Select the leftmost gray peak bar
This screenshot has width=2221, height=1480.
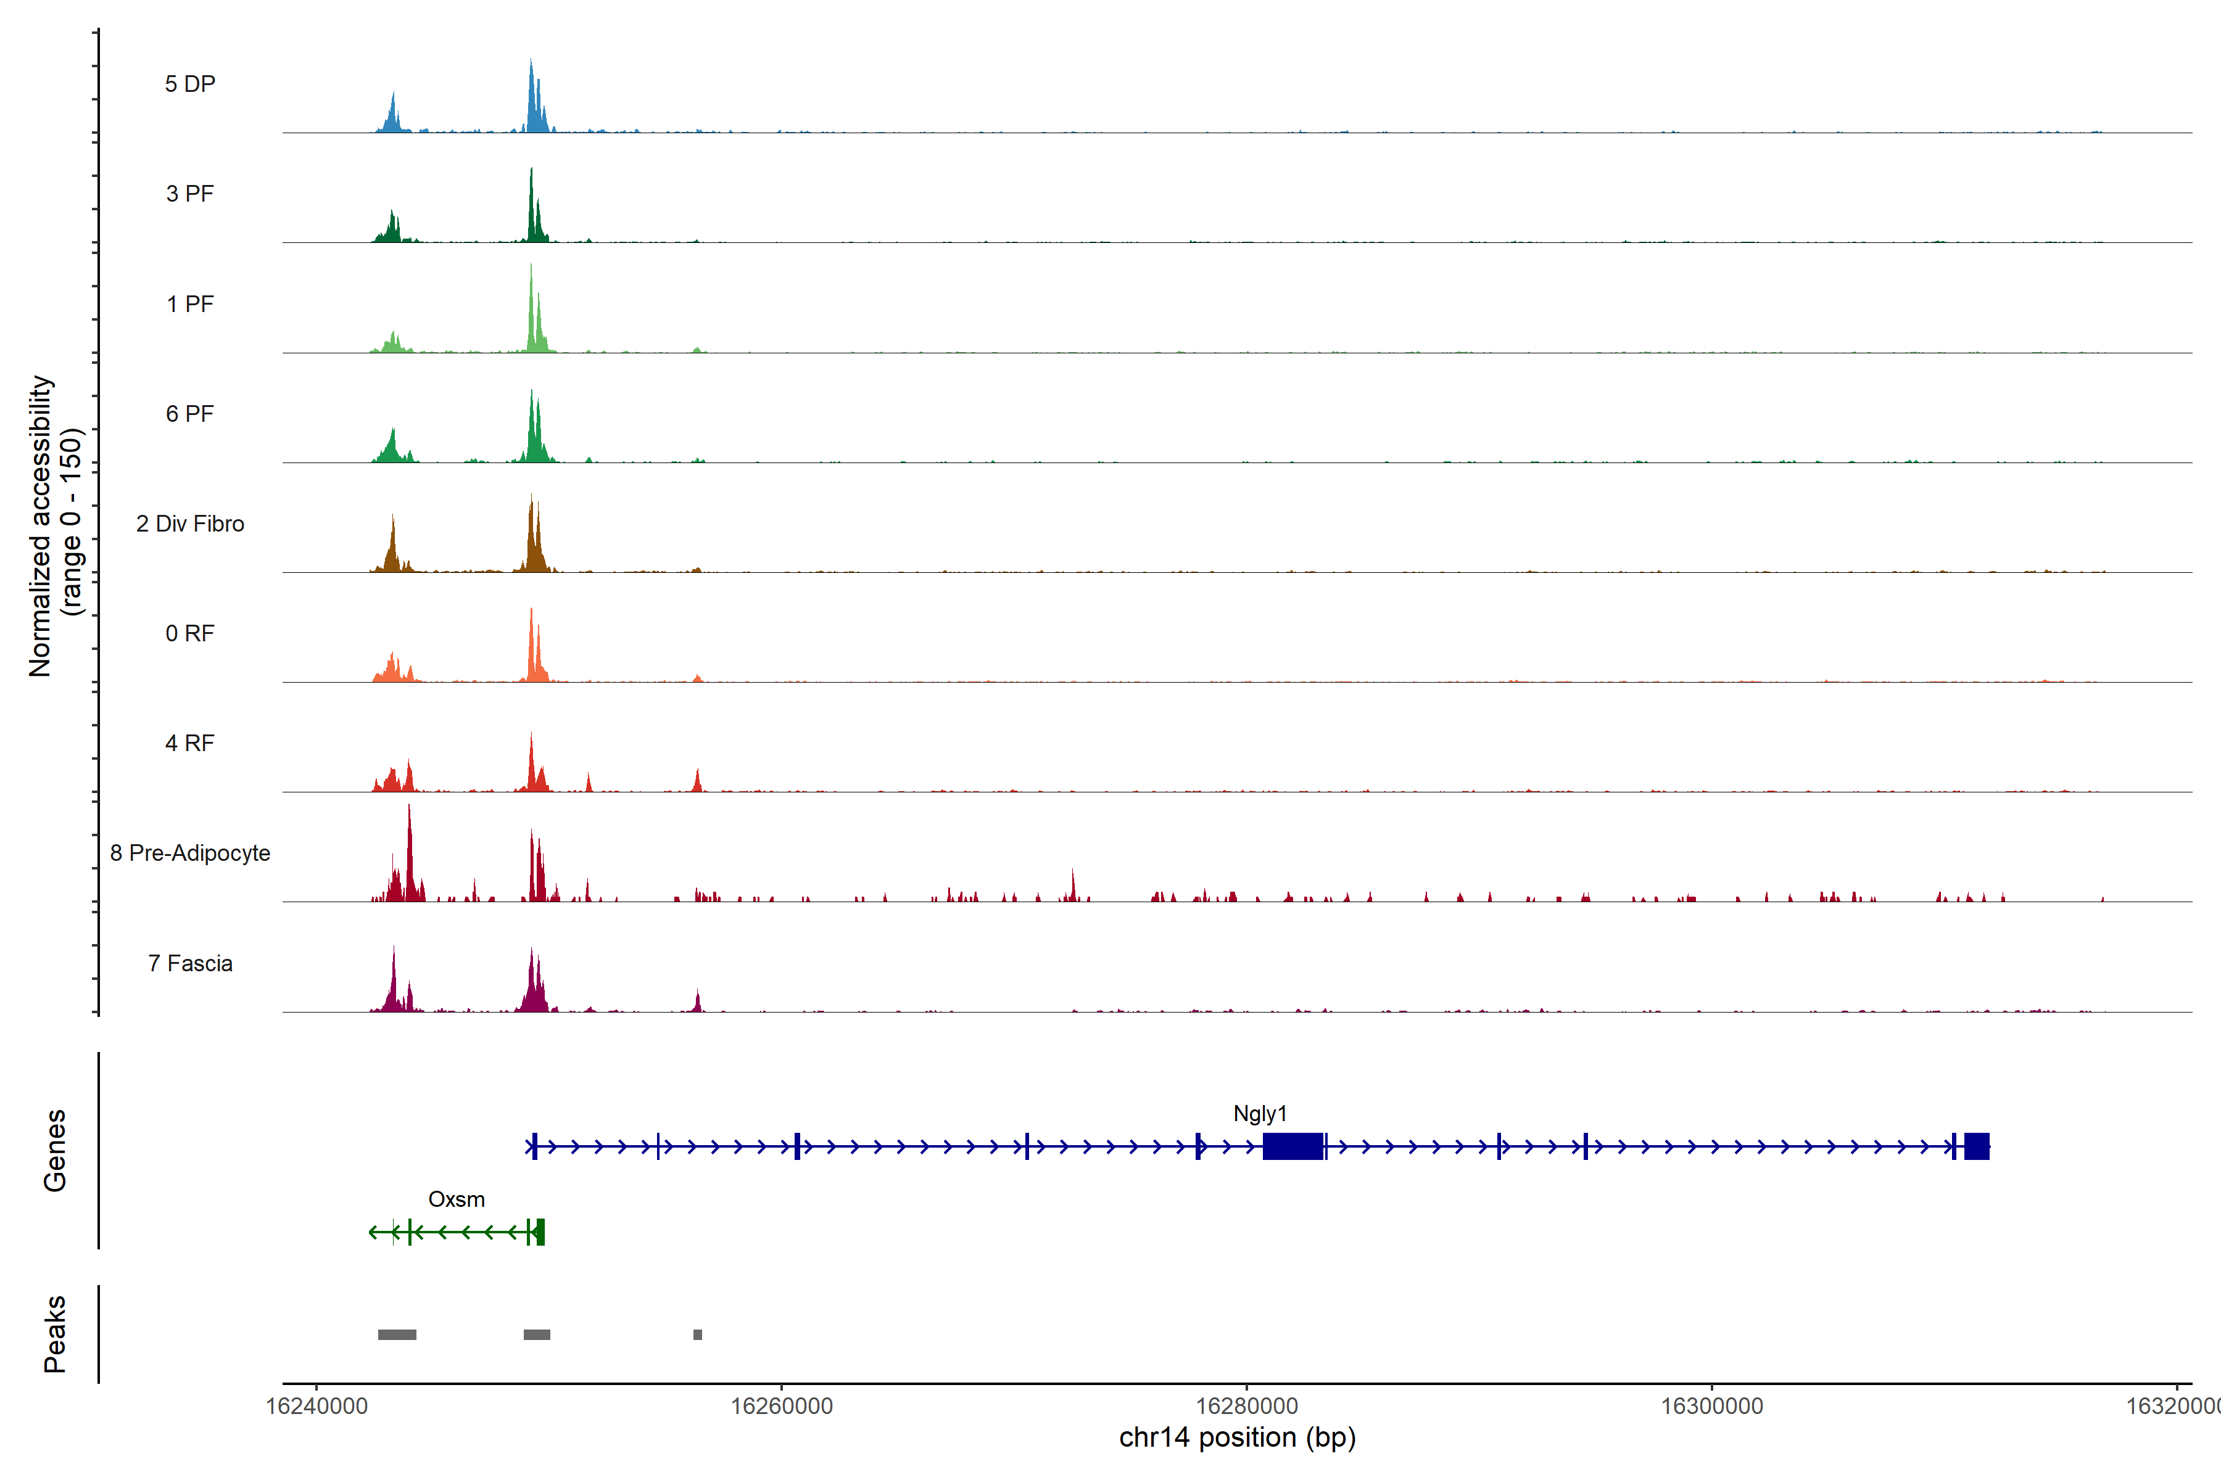click(x=397, y=1334)
